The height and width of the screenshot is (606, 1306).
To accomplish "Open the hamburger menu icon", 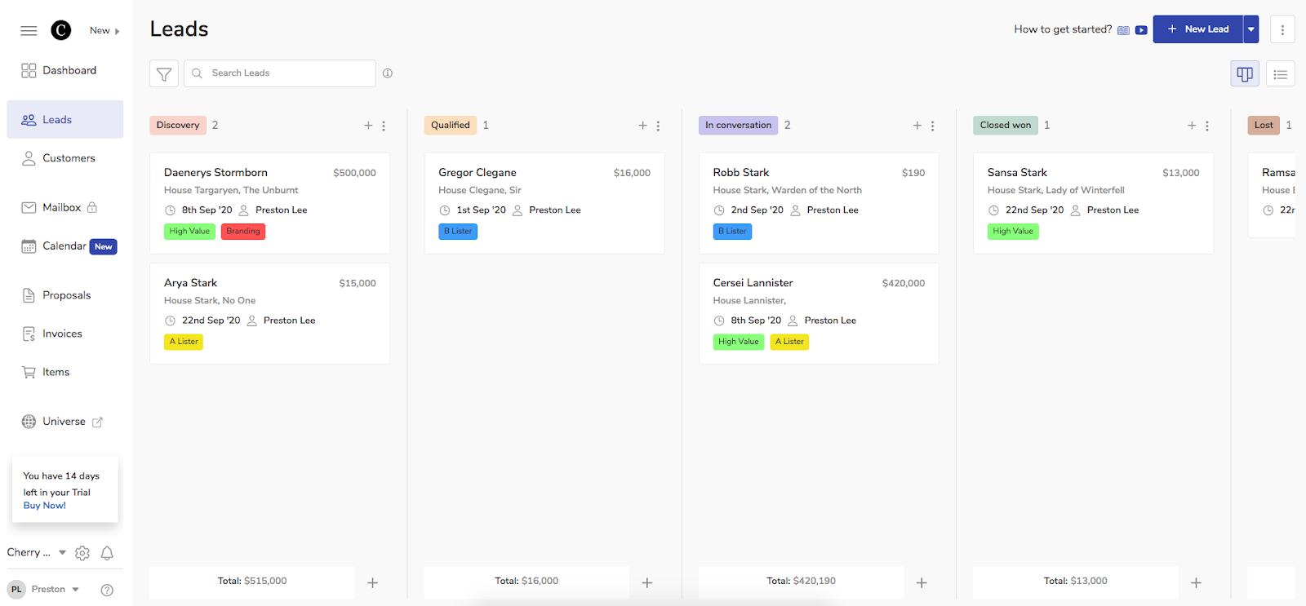I will (29, 30).
